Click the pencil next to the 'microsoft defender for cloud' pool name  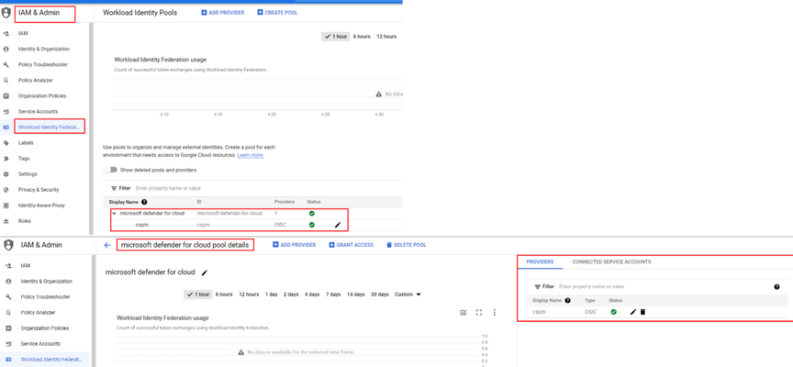[205, 272]
